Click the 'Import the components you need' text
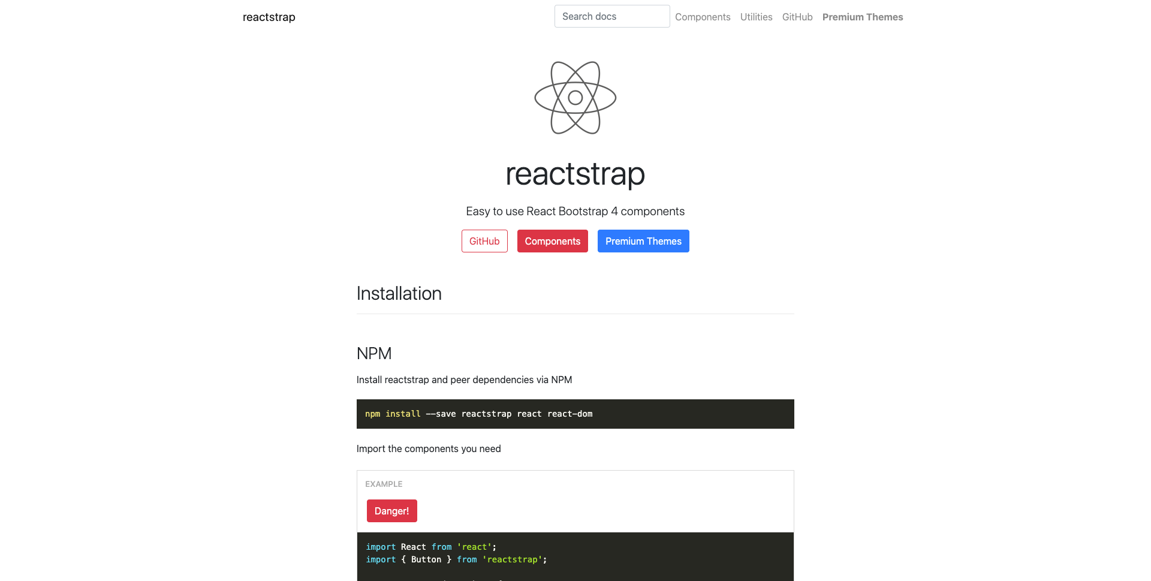Viewport: 1151px width, 581px height. tap(429, 448)
